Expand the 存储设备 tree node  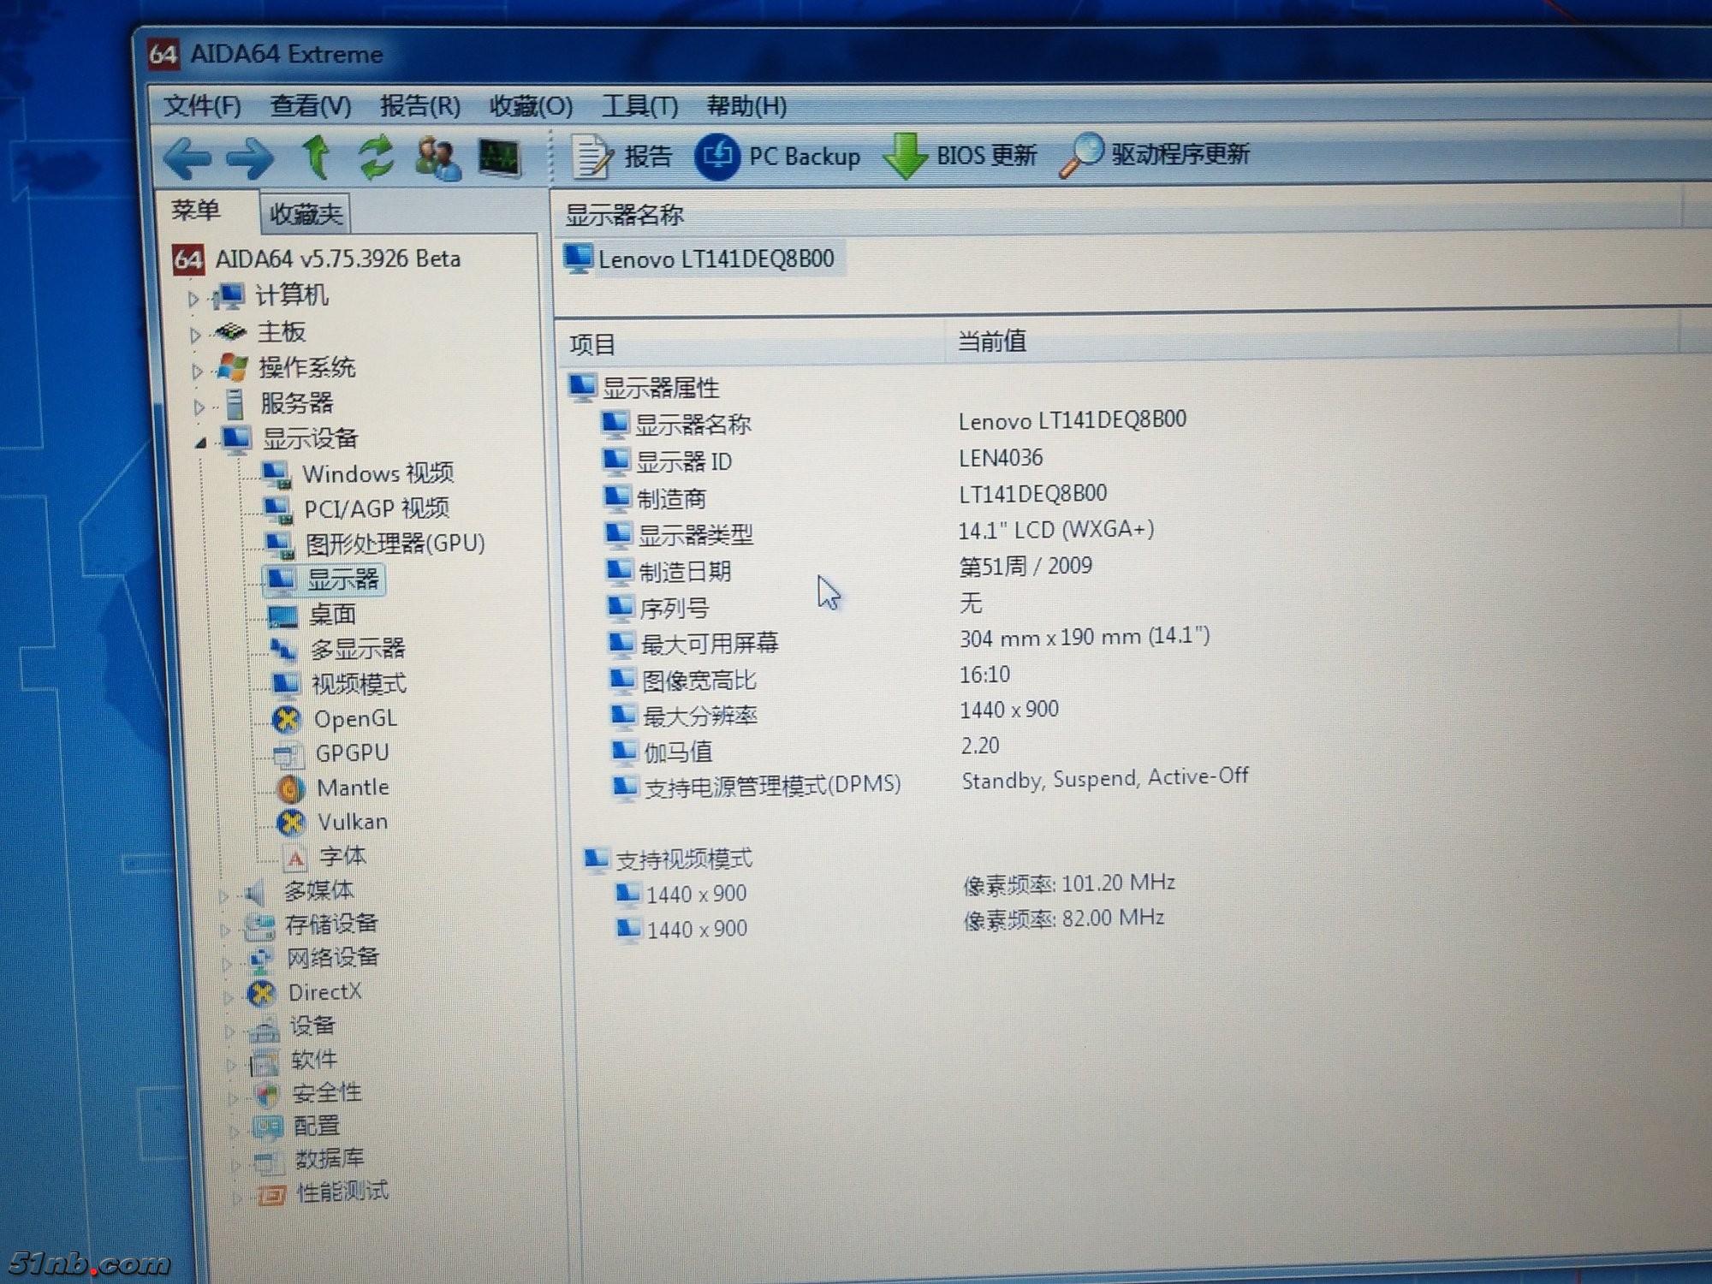point(225,930)
